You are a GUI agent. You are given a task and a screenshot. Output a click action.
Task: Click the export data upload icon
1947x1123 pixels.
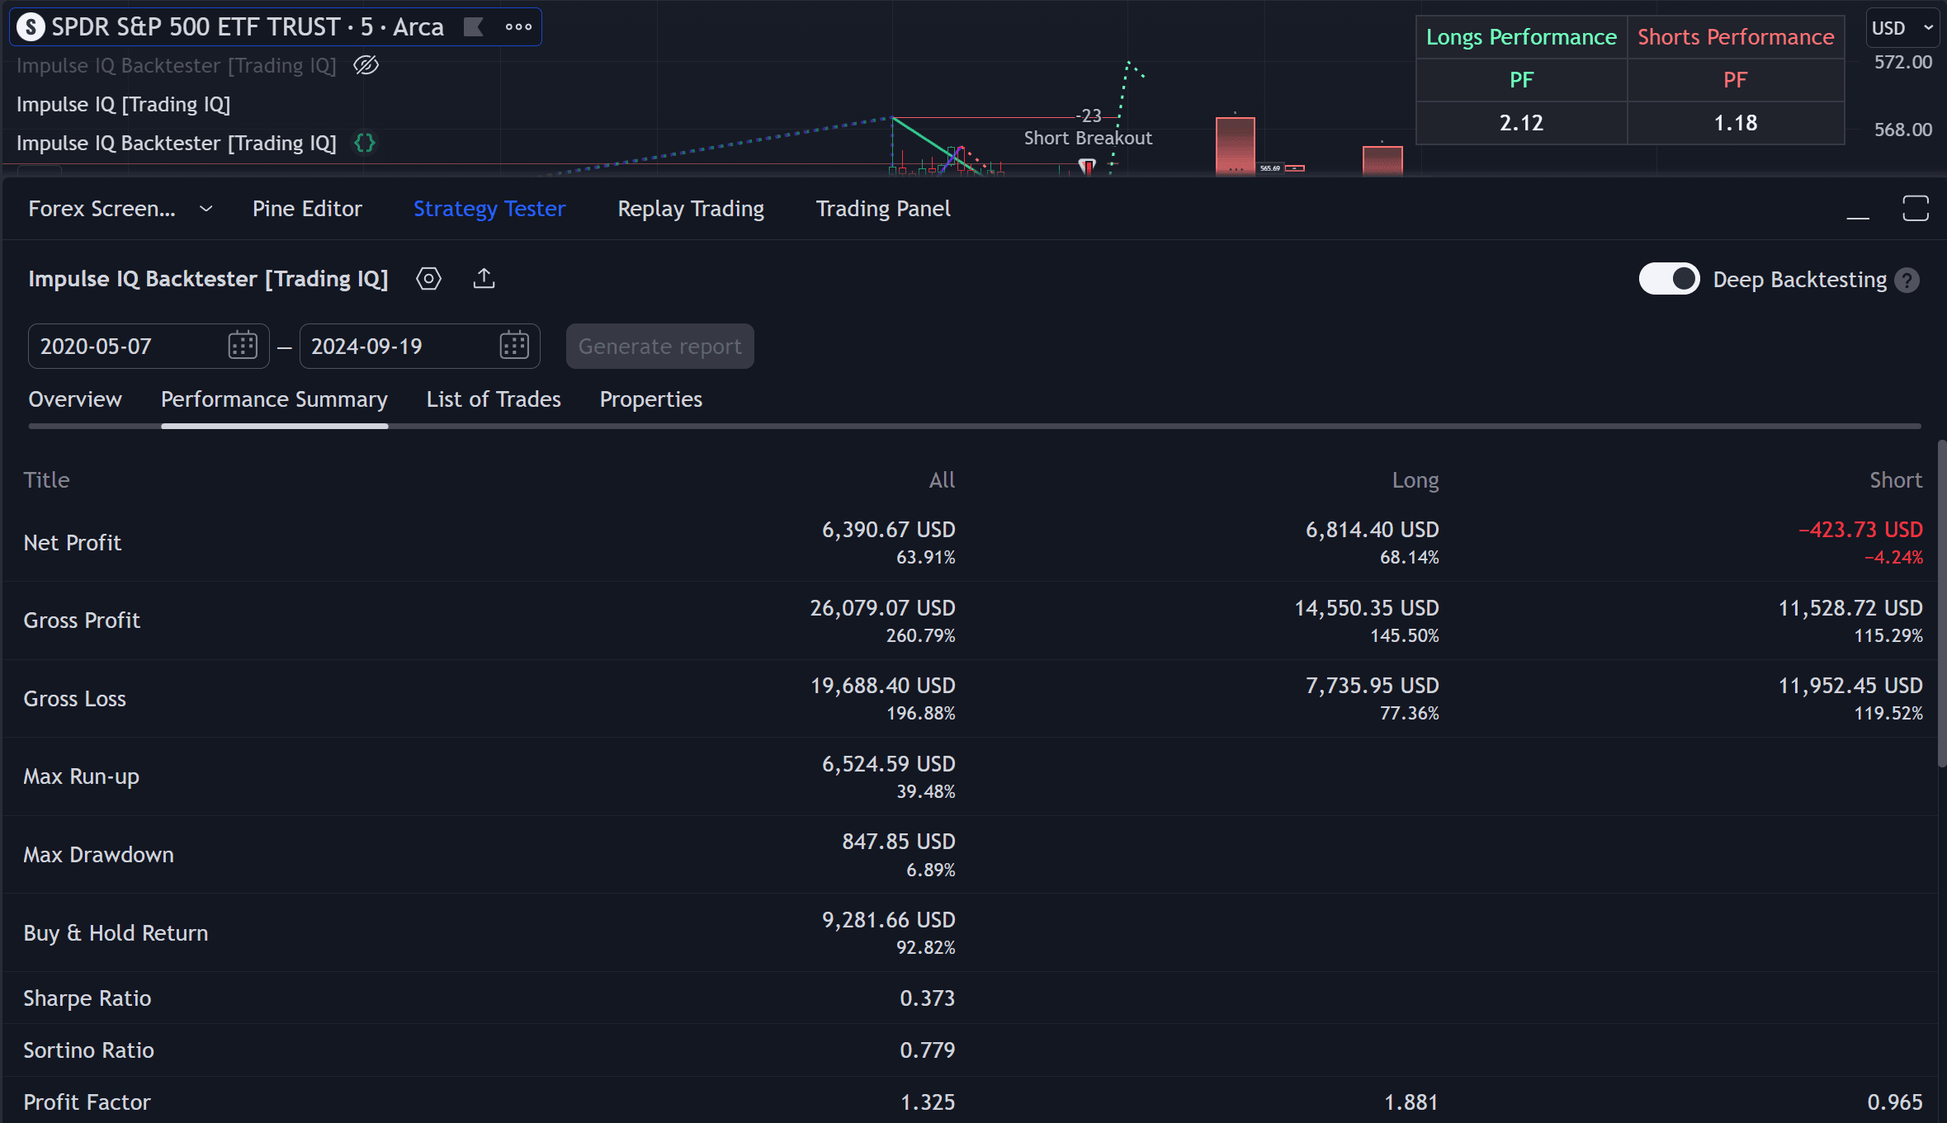click(484, 279)
